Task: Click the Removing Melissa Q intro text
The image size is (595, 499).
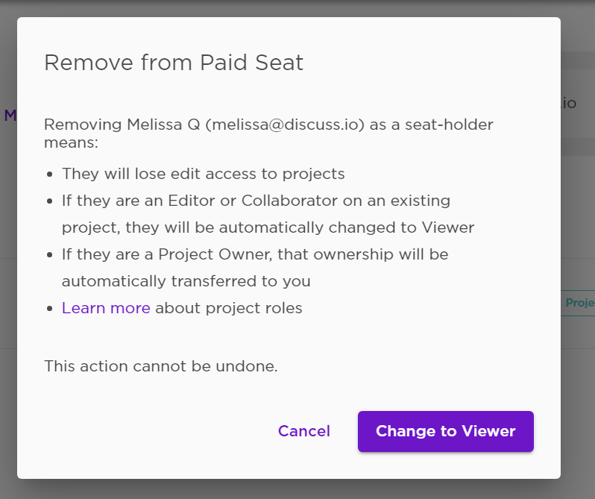Action: click(x=268, y=134)
